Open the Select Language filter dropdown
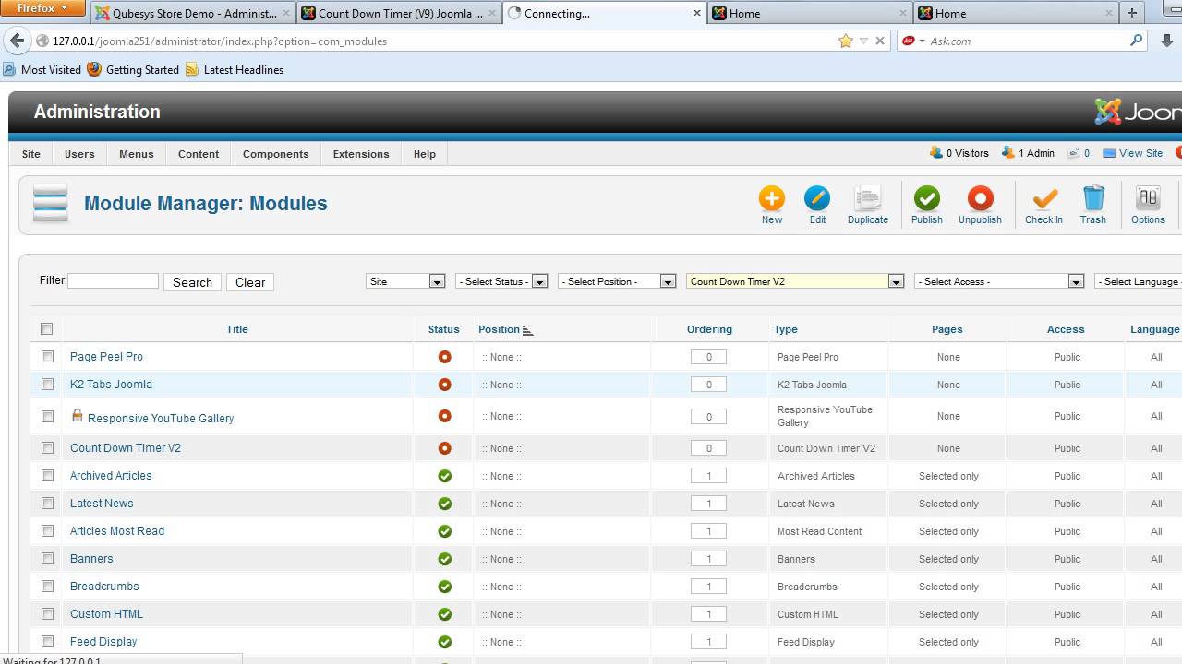Image resolution: width=1182 pixels, height=664 pixels. click(x=1138, y=281)
